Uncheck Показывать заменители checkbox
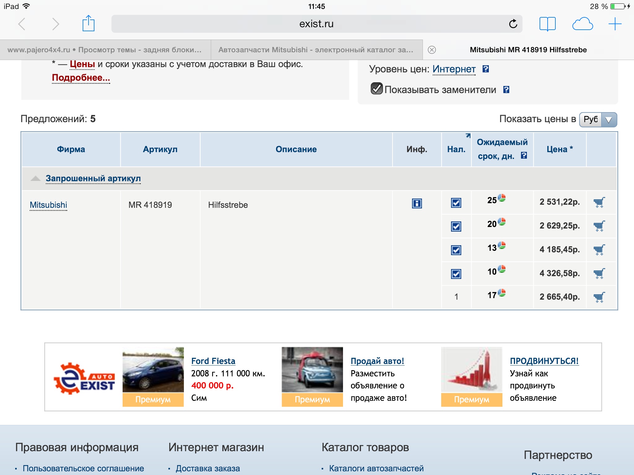The height and width of the screenshot is (475, 634). (376, 89)
